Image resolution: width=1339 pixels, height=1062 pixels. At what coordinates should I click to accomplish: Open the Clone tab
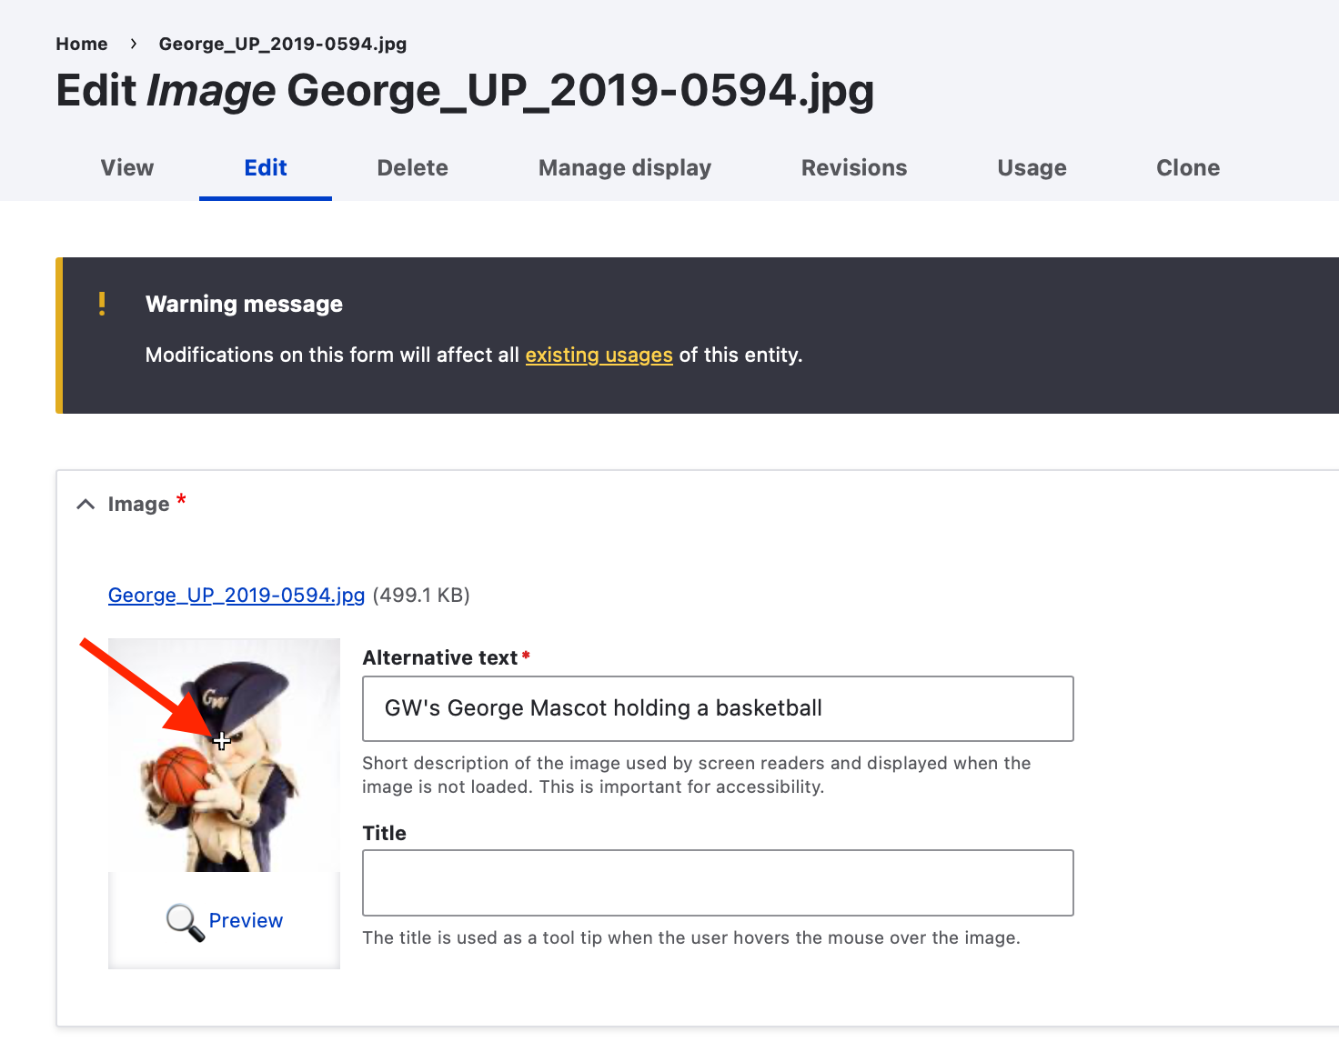point(1187,168)
